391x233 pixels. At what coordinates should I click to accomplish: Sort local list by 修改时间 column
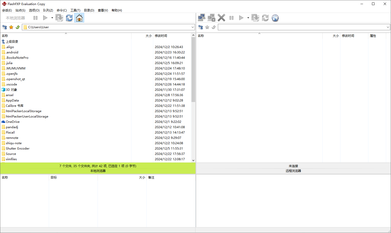pyautogui.click(x=172, y=36)
